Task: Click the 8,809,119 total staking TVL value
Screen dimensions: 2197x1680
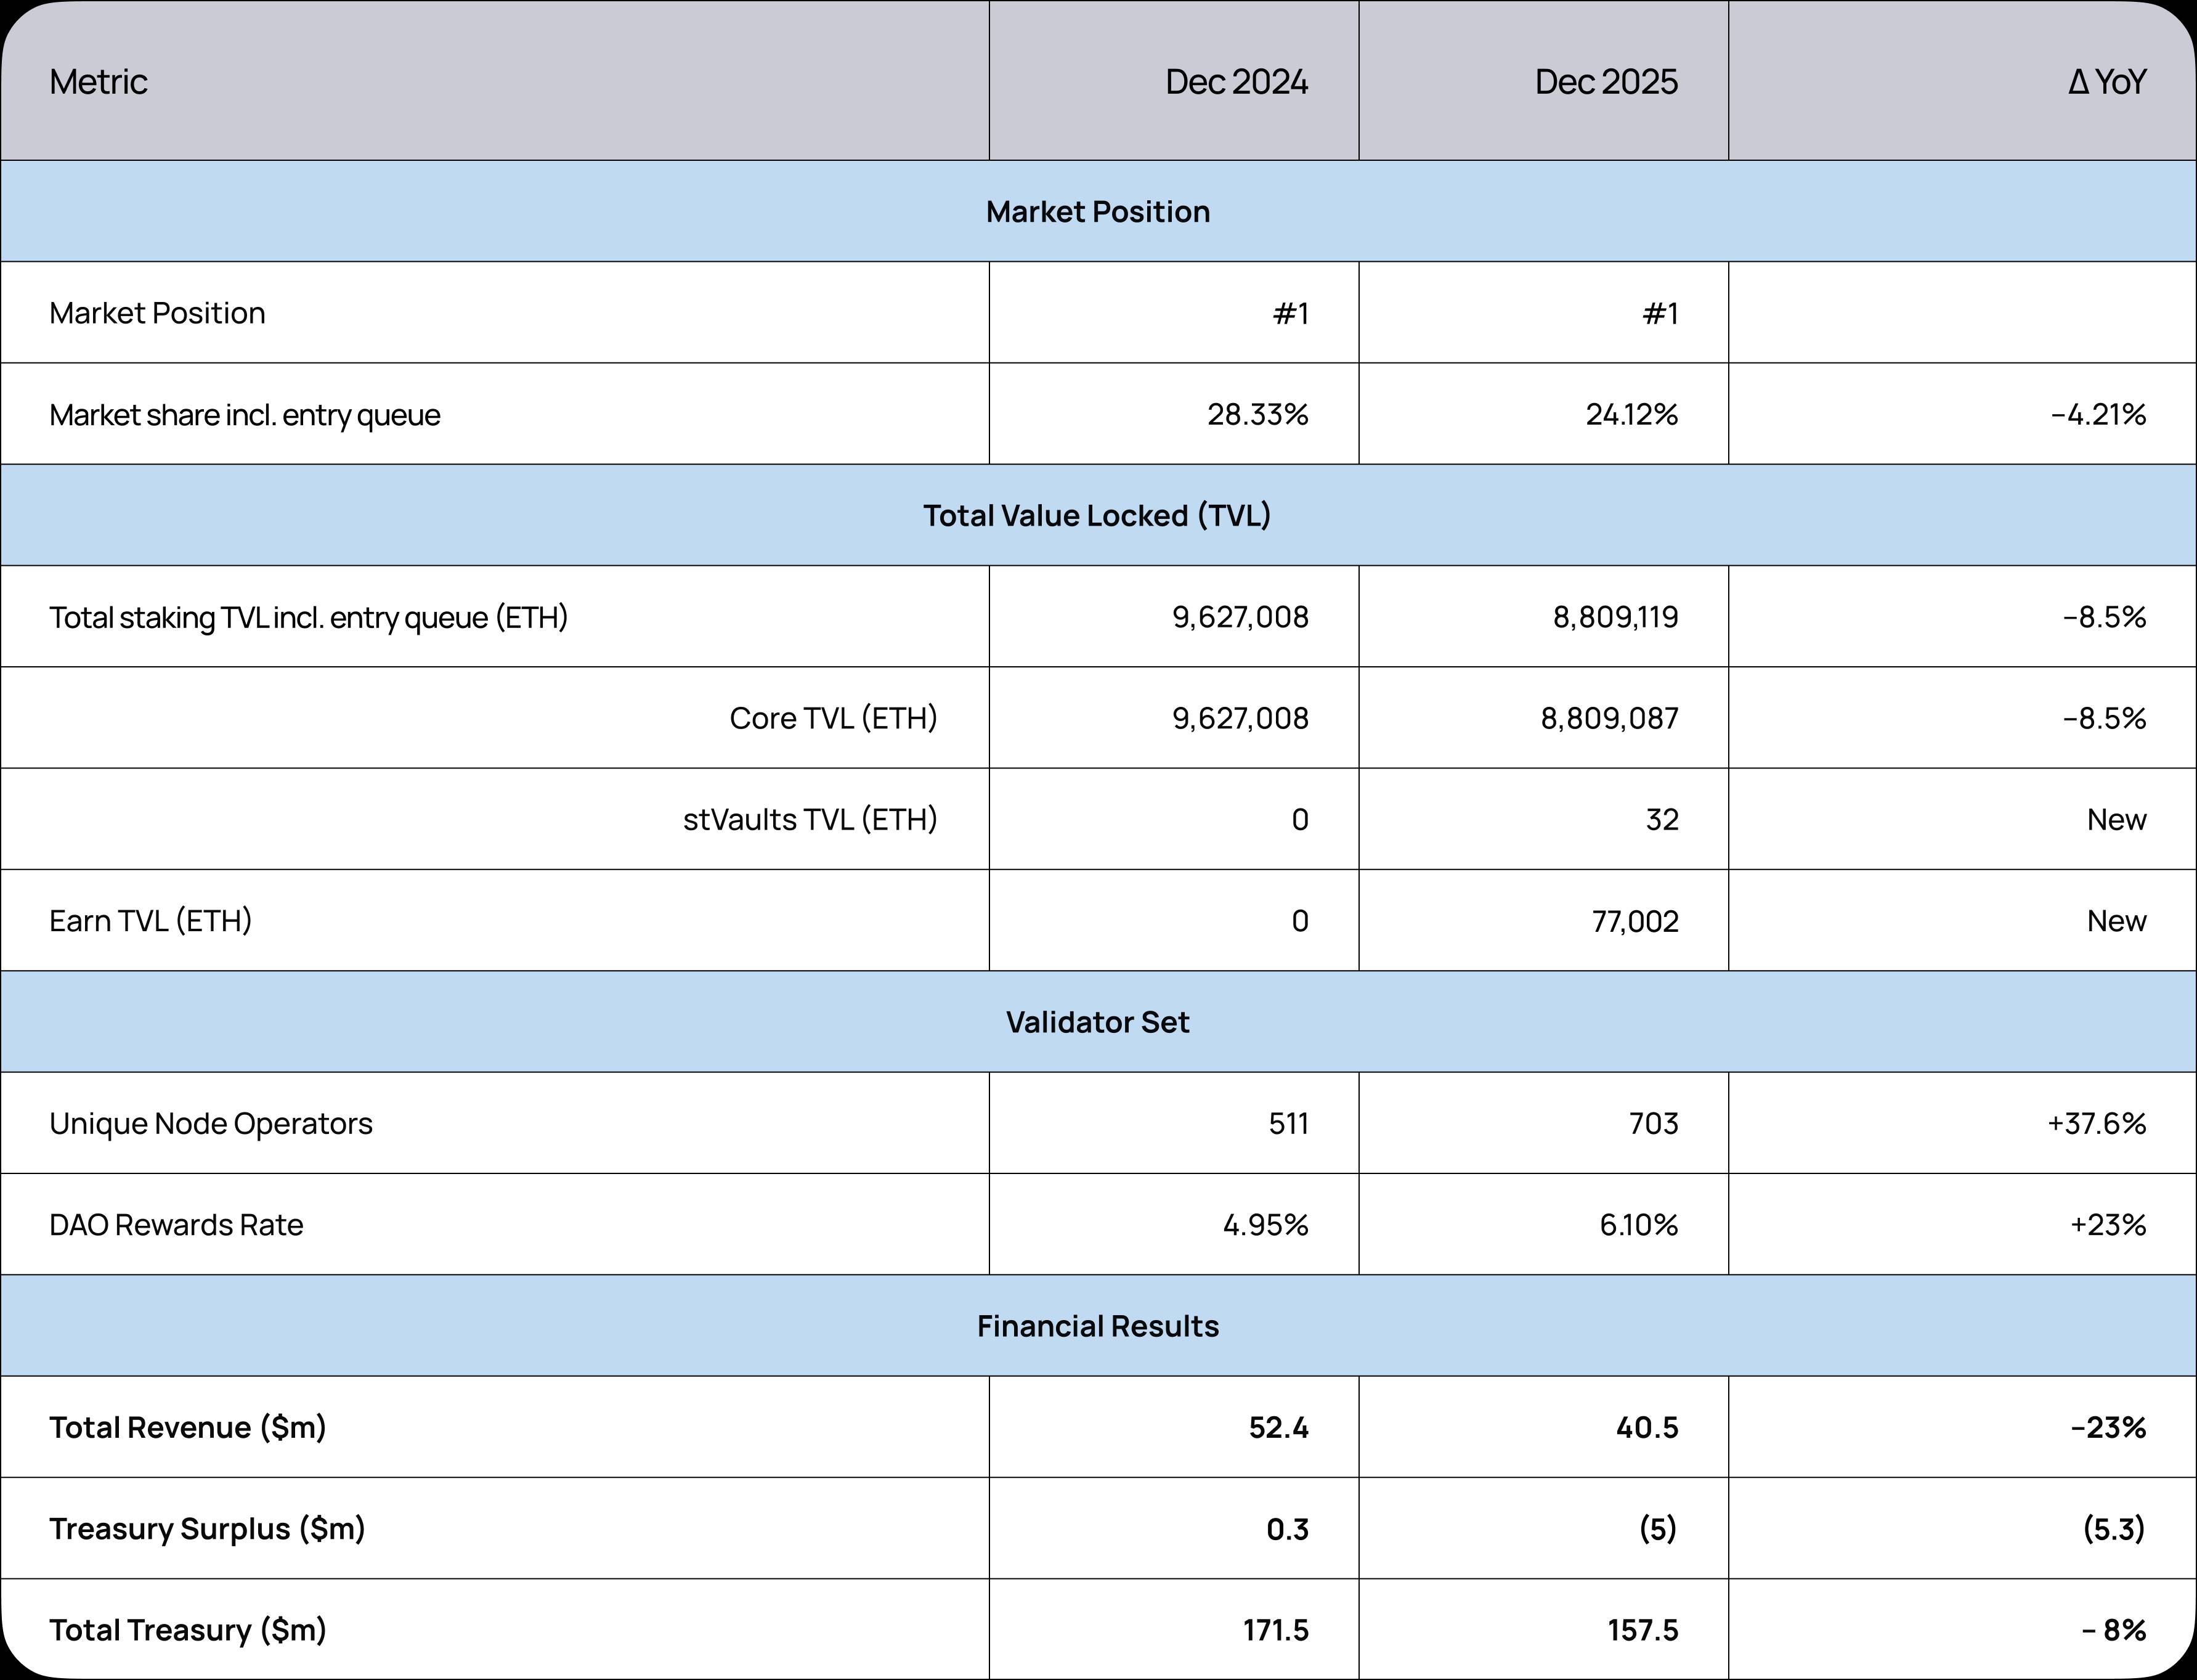Action: 1614,617
